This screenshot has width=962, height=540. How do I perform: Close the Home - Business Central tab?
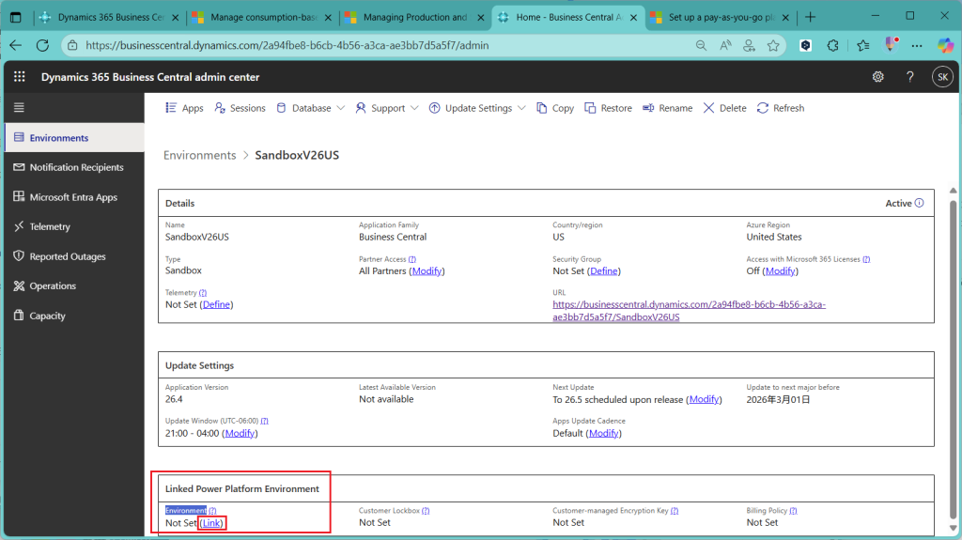coord(634,18)
